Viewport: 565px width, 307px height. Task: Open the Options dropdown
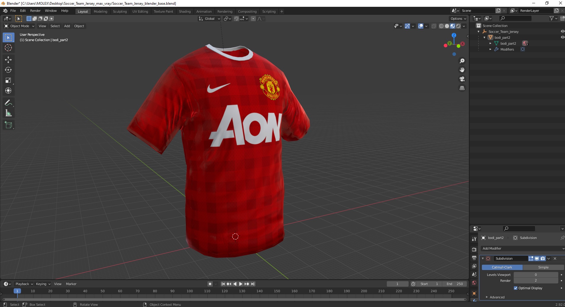(x=458, y=19)
